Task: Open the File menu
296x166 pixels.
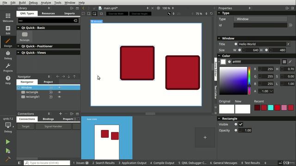Action: point(5,3)
